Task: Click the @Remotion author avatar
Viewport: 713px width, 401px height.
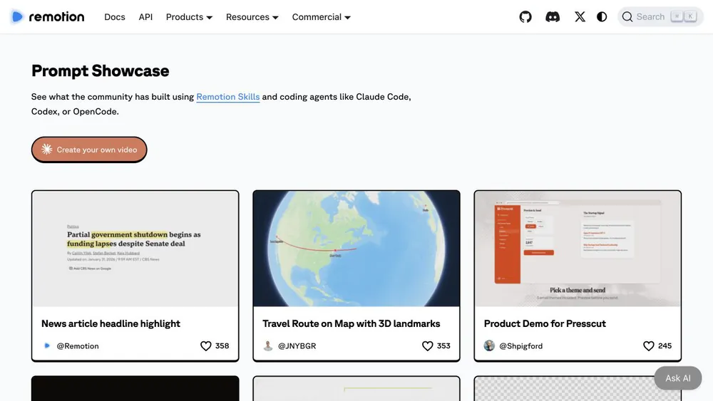Action: click(47, 345)
